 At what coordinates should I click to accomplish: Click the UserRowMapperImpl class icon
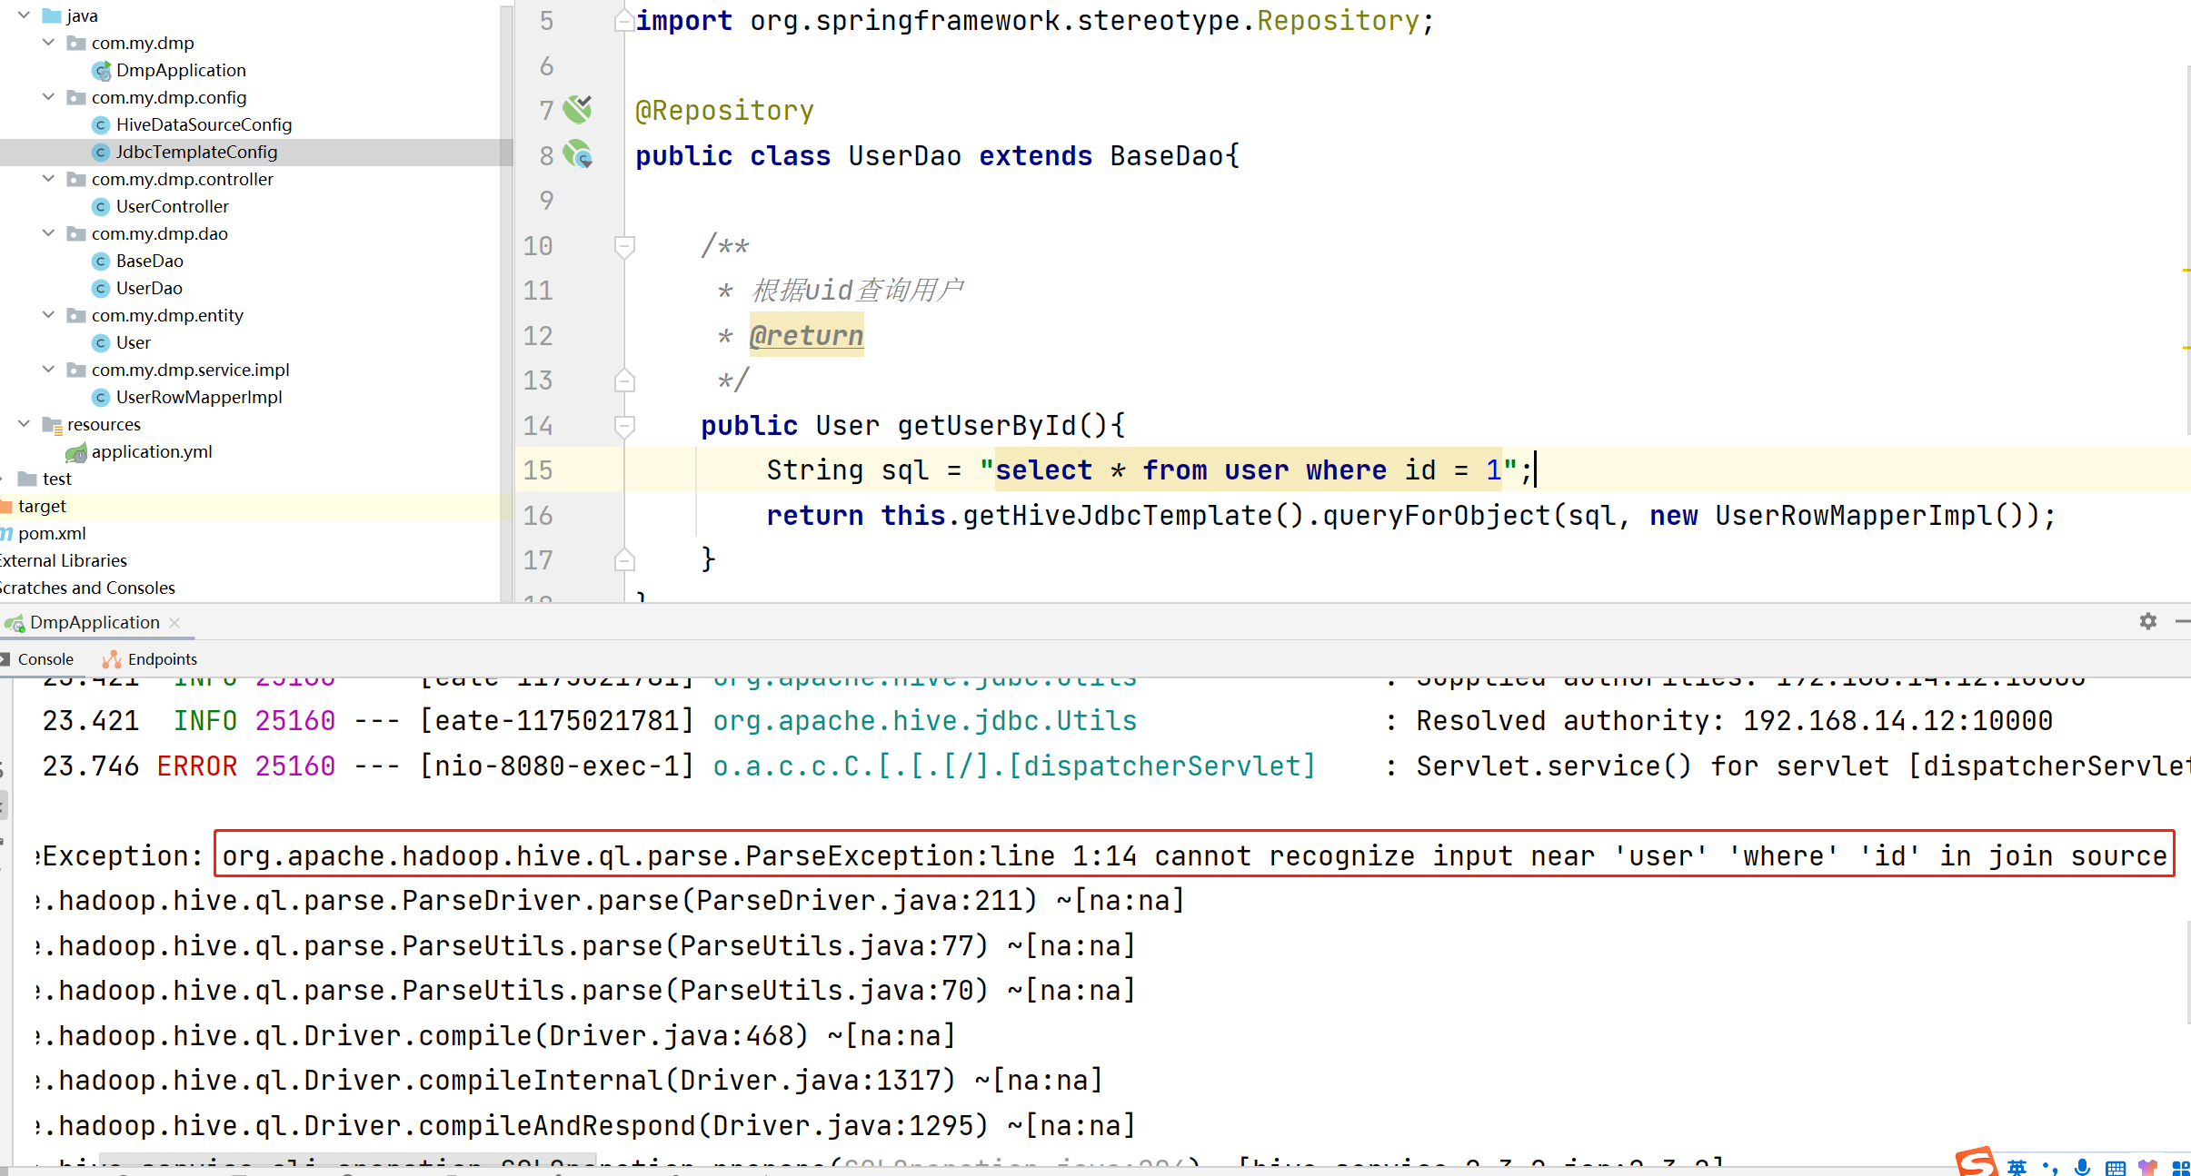point(102,397)
